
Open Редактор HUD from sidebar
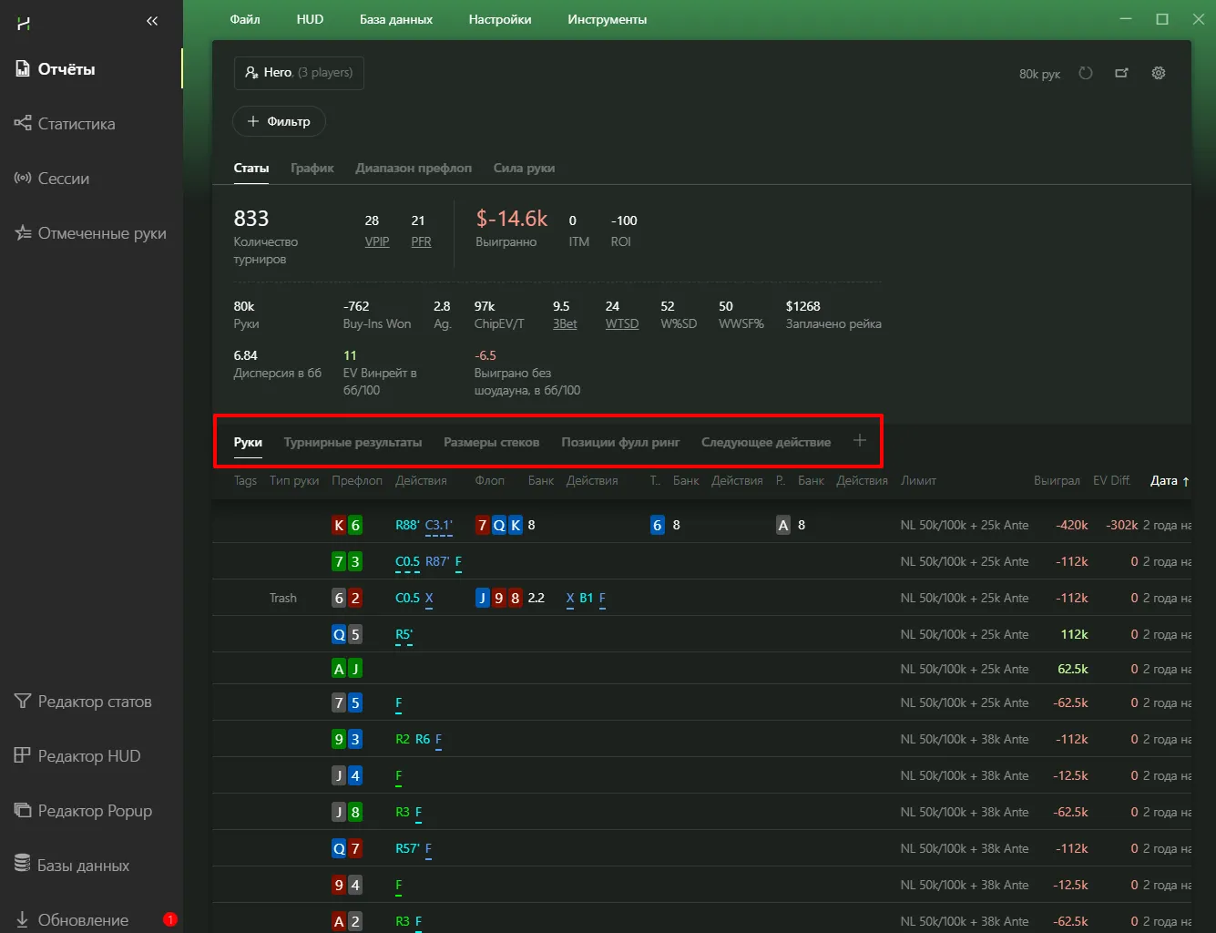click(88, 756)
